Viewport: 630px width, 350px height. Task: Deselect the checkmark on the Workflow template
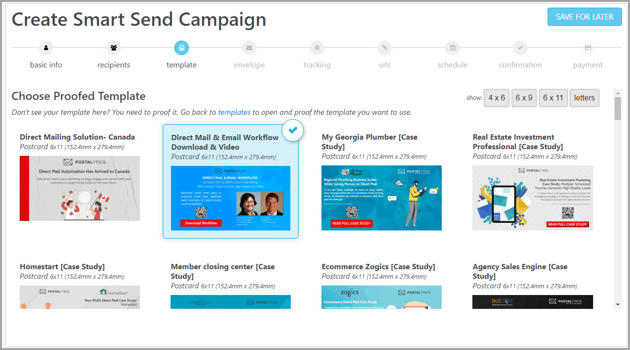pos(293,130)
